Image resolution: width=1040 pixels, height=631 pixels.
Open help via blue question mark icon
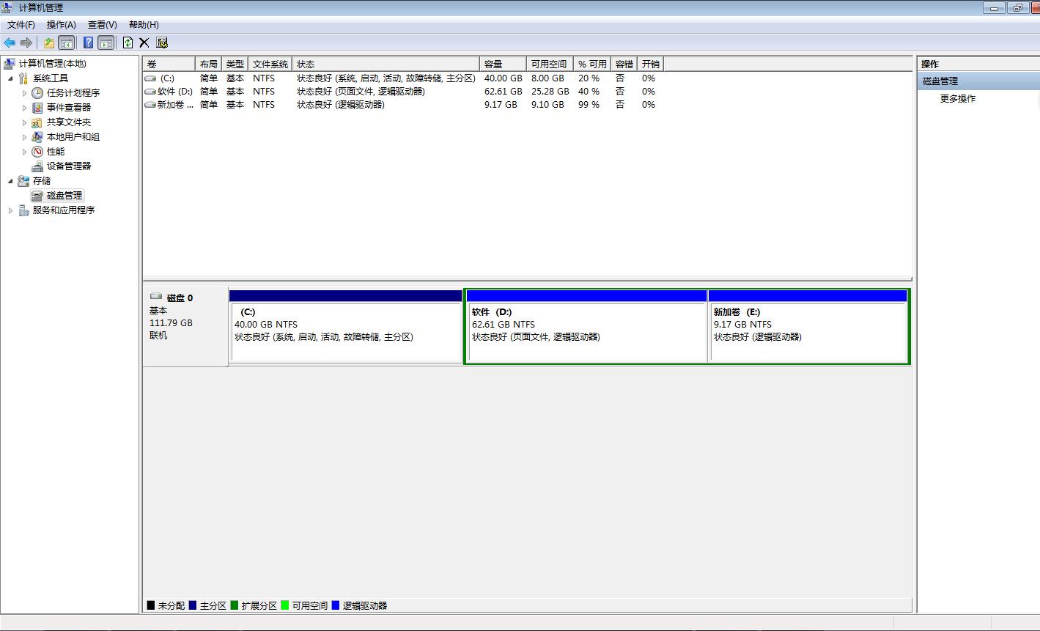[89, 43]
